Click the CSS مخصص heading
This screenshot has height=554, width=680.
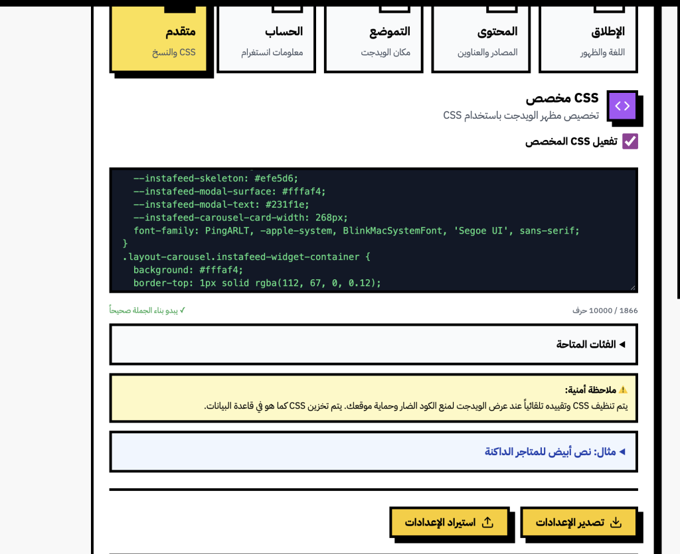[562, 98]
